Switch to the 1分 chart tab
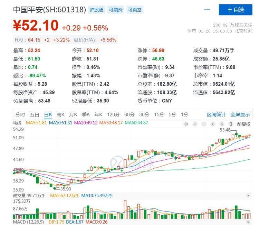 tap(184, 114)
